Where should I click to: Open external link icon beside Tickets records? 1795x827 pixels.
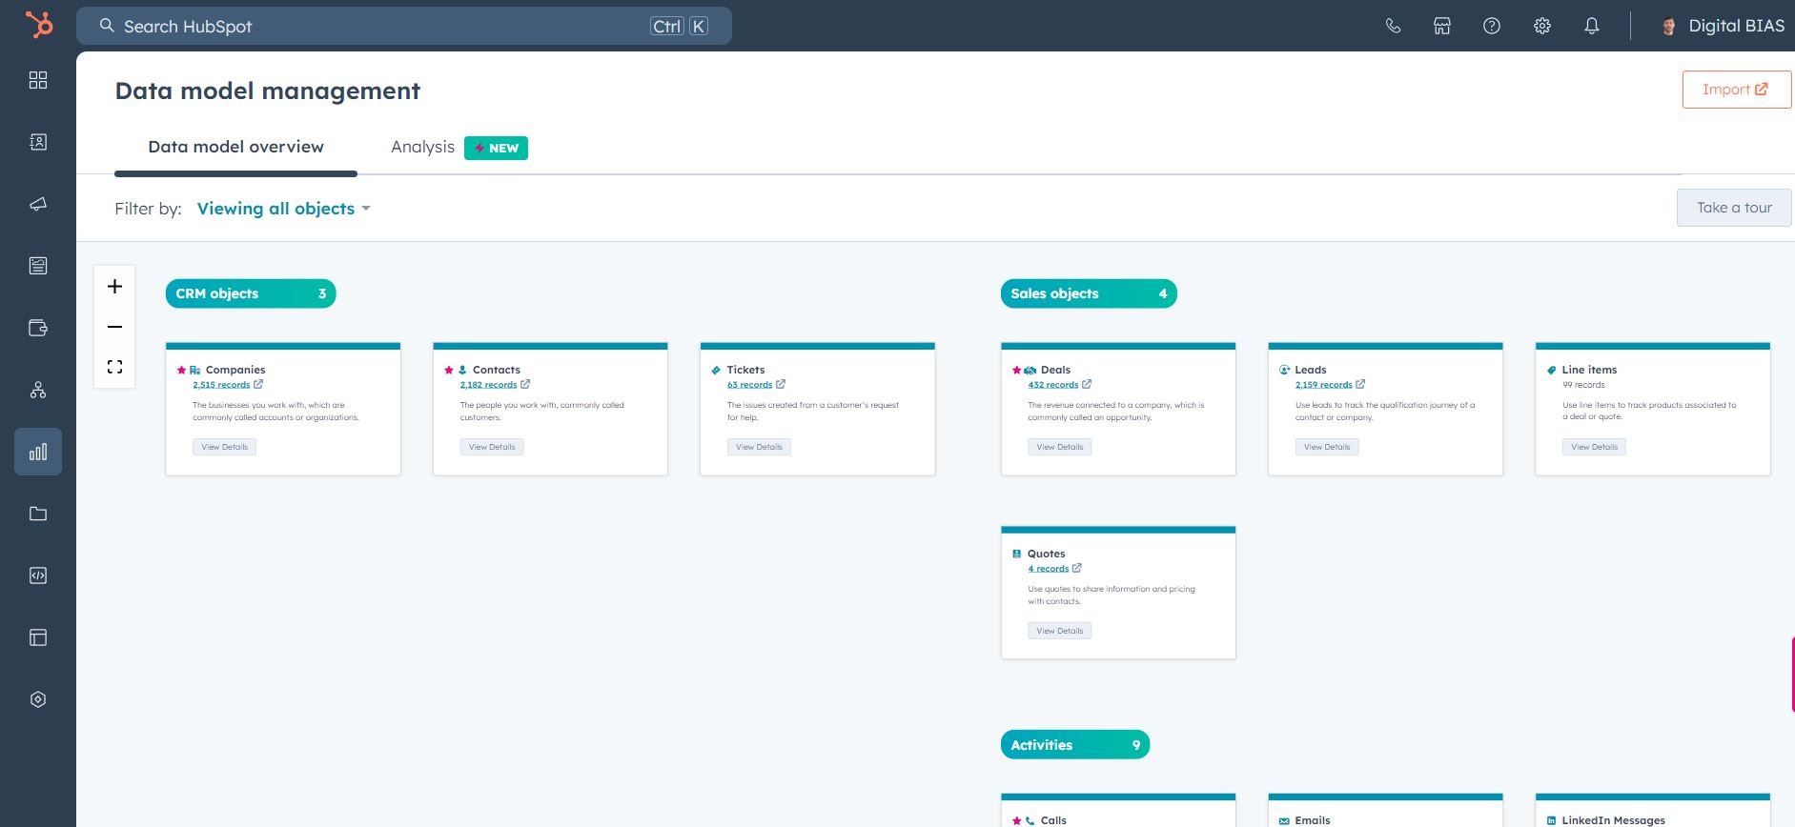click(781, 385)
